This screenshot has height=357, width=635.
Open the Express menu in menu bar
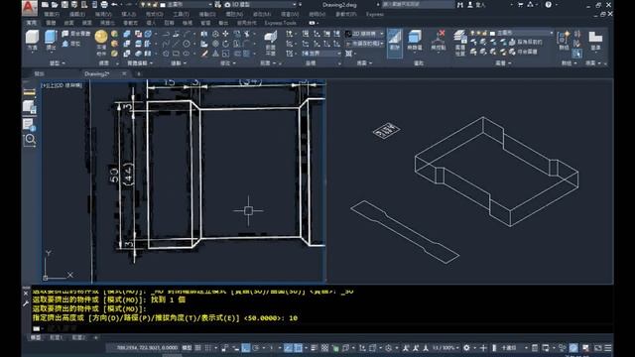tap(375, 14)
